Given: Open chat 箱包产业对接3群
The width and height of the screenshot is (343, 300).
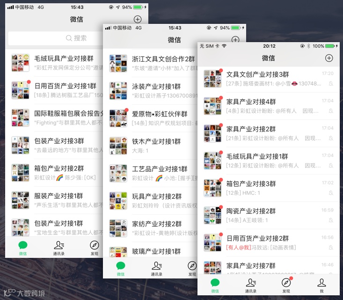Looking at the screenshot, I should pyautogui.click(x=269, y=188).
